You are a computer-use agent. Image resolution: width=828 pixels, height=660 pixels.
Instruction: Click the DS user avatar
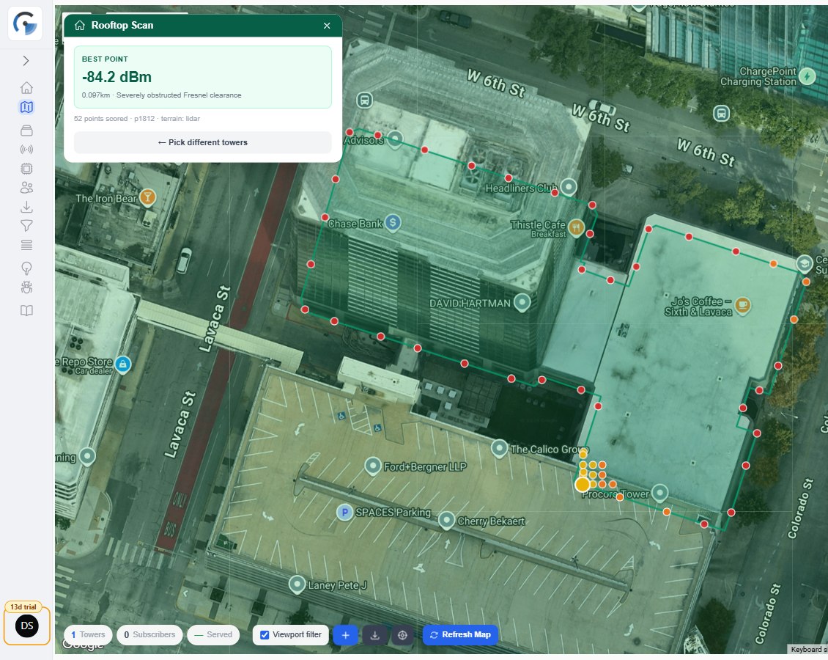(27, 626)
